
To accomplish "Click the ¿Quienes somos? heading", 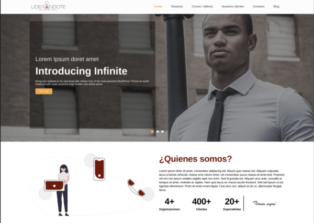I will (195, 159).
